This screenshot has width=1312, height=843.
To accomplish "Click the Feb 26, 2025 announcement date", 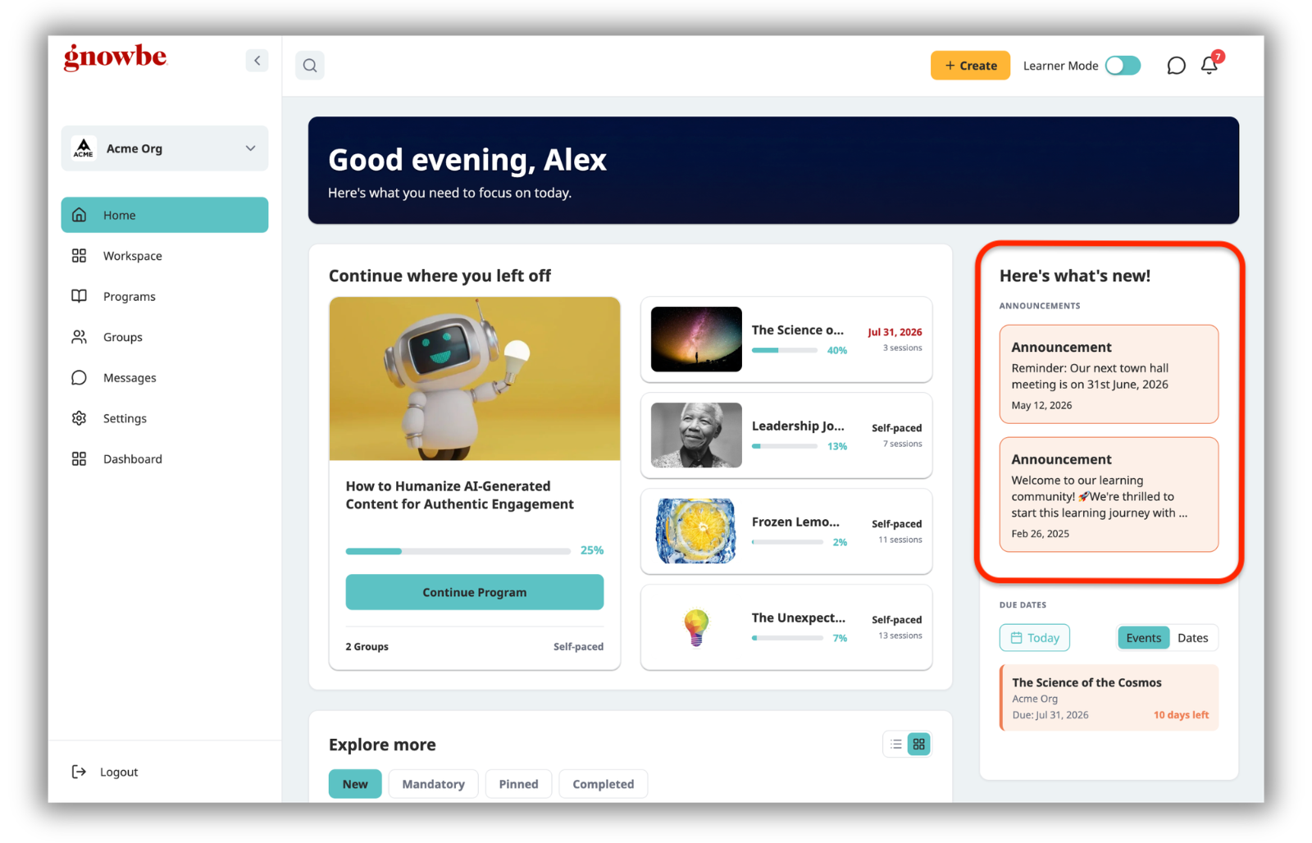I will [1040, 534].
